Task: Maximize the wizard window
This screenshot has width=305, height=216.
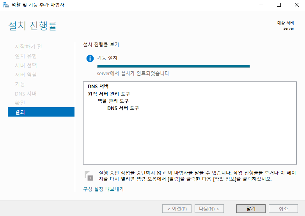Action: click(279, 5)
